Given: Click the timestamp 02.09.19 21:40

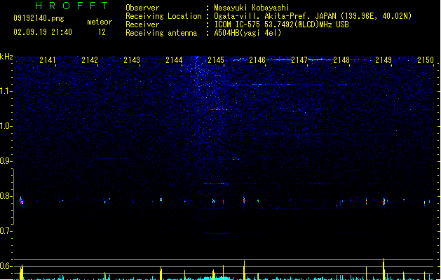Looking at the screenshot, I should 43,32.
